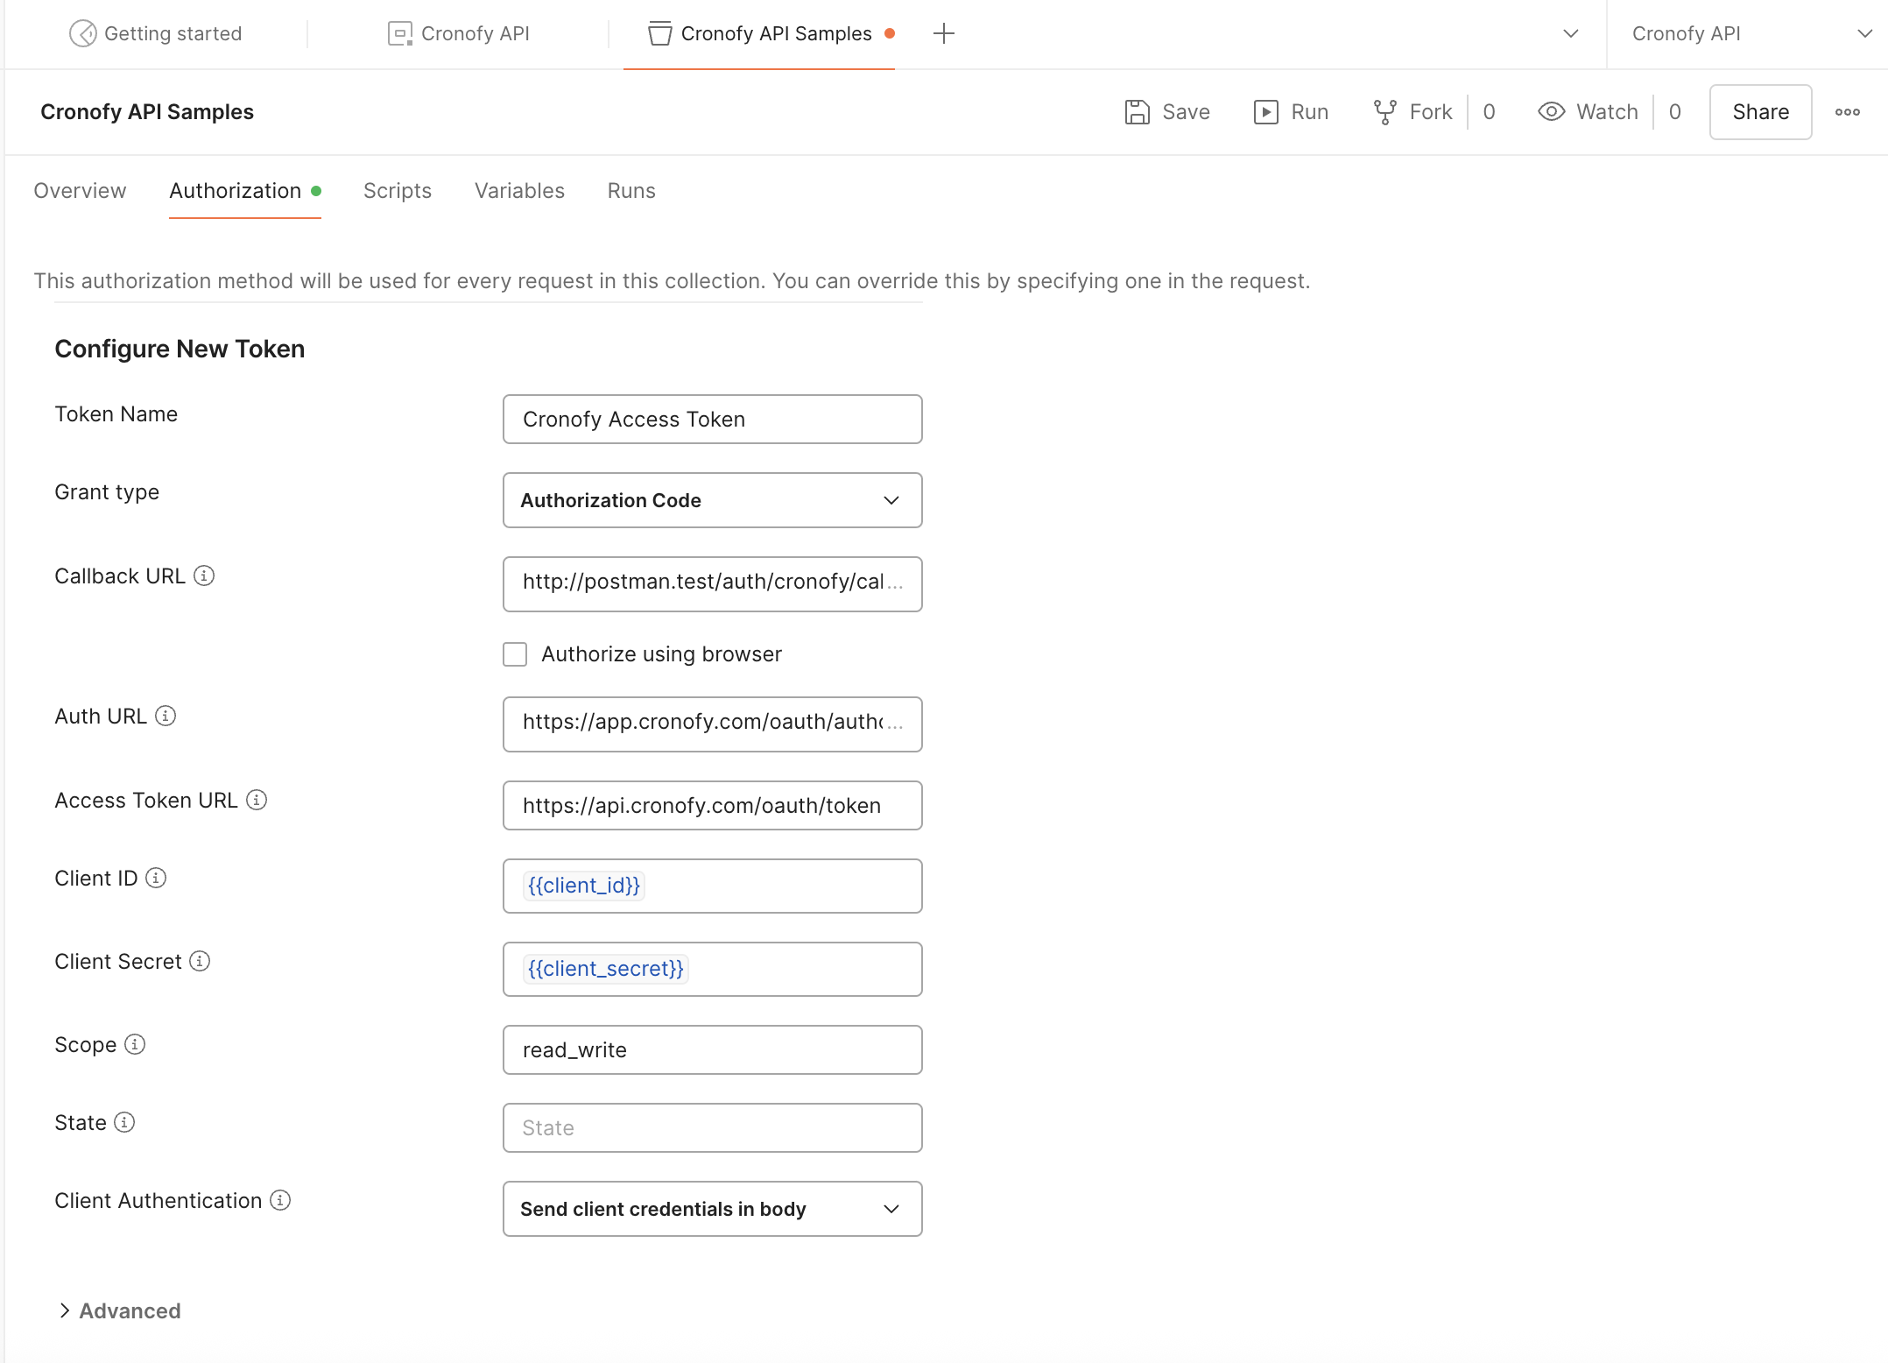
Task: Switch to the Cronofy API tab
Action: (x=458, y=33)
